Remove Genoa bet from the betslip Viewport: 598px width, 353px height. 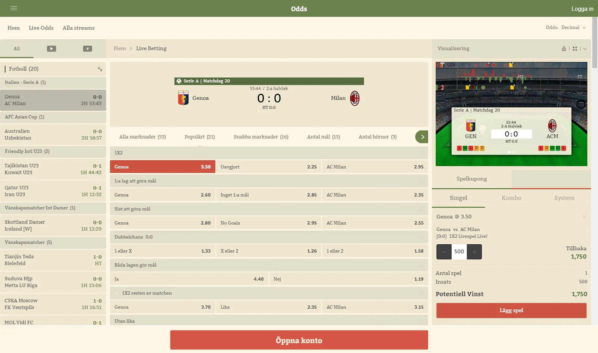pos(584,217)
